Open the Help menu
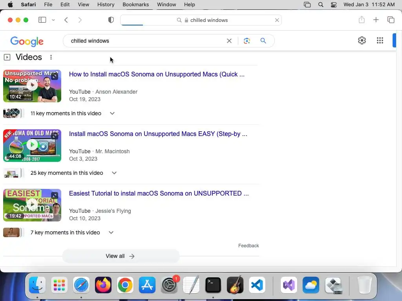 tap(190, 5)
